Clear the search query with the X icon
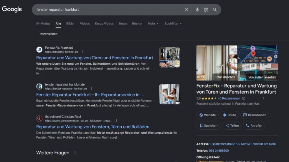 pos(186,9)
